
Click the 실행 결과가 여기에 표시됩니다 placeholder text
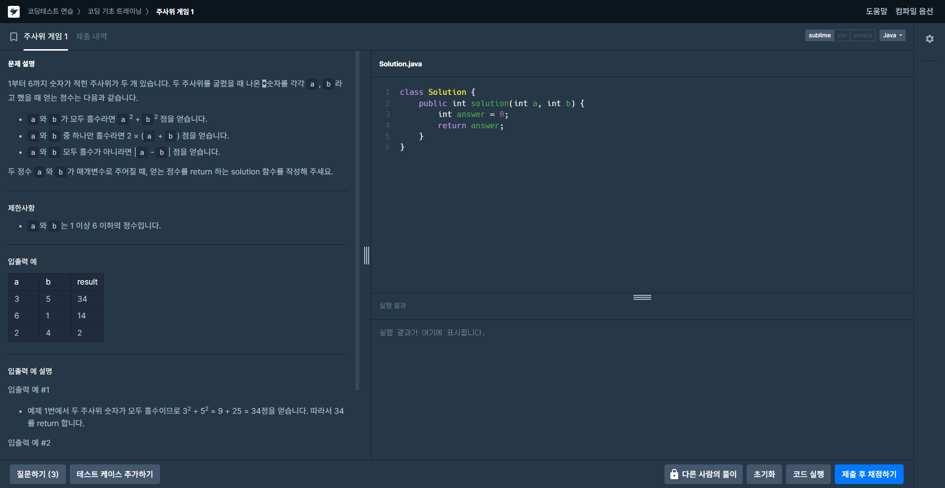tap(432, 333)
